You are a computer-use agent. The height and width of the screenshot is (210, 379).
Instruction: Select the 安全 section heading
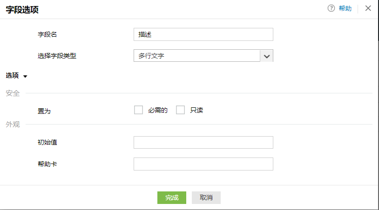[13, 93]
